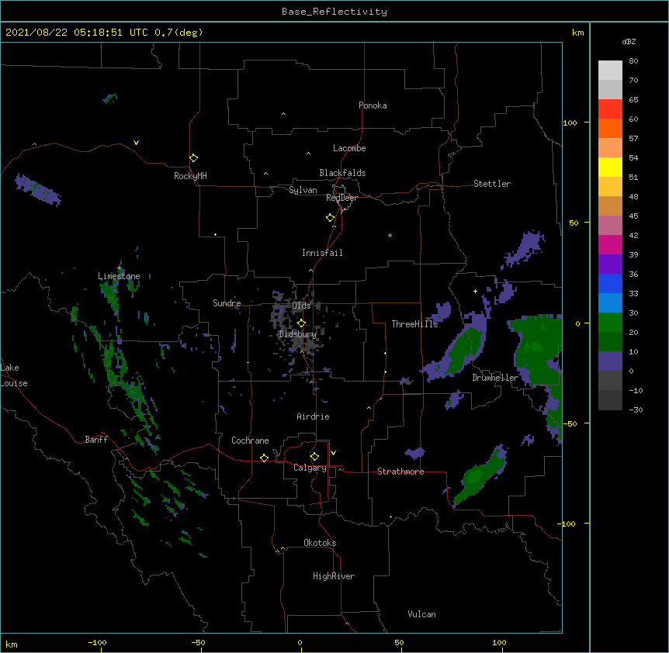Click the Innisfail city label
The height and width of the screenshot is (653, 669).
322,253
